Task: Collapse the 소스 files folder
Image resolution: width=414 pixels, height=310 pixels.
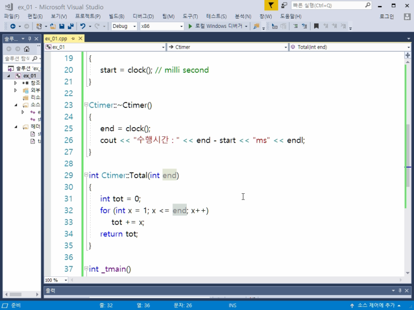Action: (16, 105)
